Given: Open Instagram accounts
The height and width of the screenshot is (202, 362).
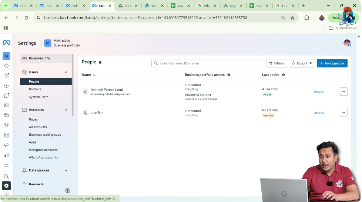Looking at the screenshot, I should point(43,150).
